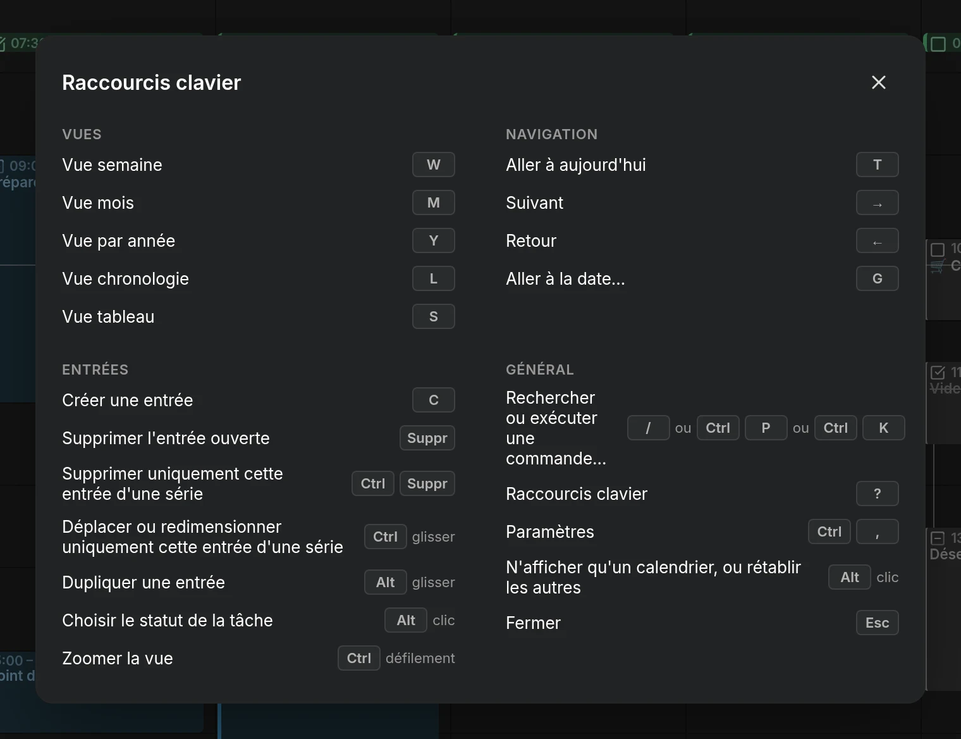961x739 pixels.
Task: Click the "Fermer" shortcut label
Action: pyautogui.click(x=533, y=623)
